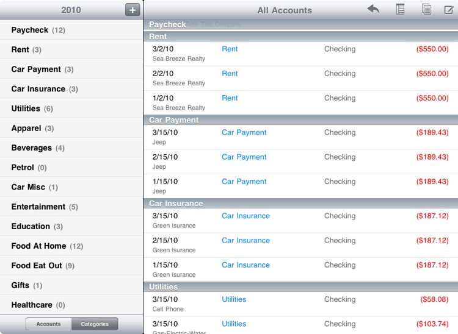458x334 pixels.
Task: Tap the reply arrow toolbar icon
Action: [x=373, y=9]
